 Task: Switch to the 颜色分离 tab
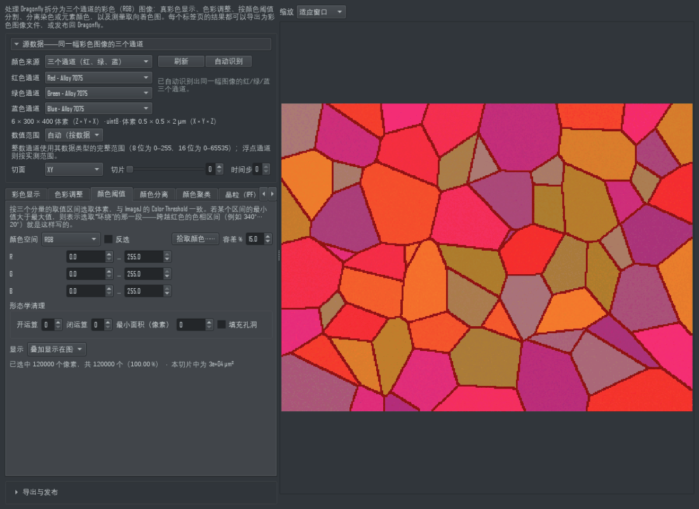tap(154, 194)
